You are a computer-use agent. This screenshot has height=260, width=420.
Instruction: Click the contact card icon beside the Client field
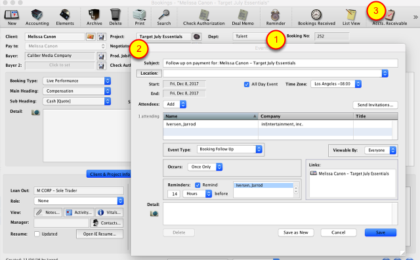point(101,37)
